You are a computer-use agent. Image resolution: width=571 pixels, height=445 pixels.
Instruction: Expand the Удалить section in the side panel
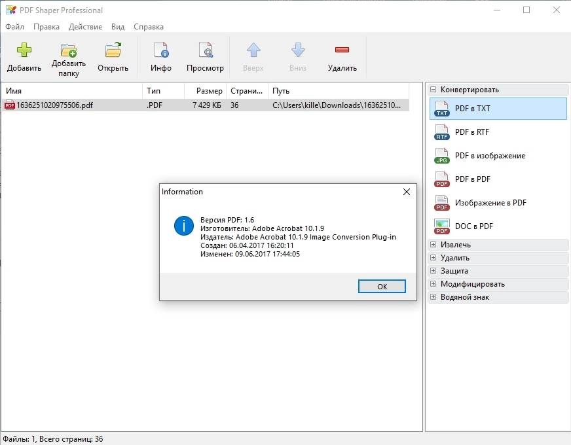coord(433,258)
